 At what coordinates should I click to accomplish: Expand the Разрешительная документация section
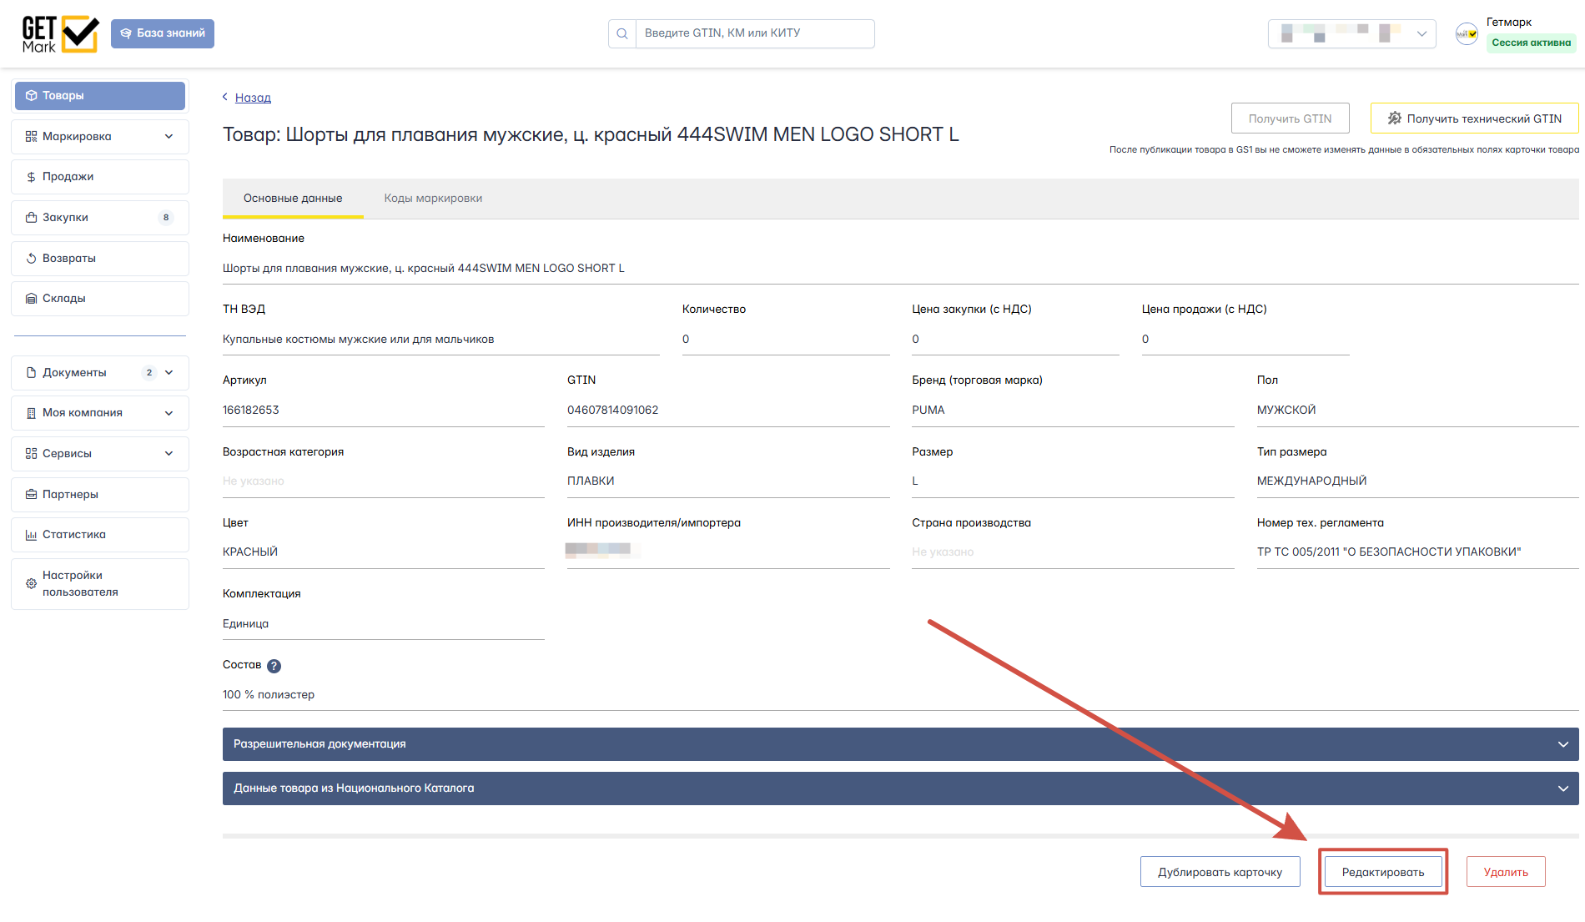(900, 744)
